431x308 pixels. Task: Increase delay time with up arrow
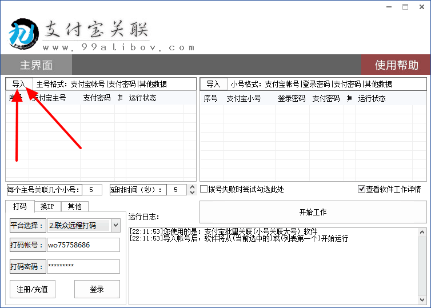click(x=193, y=187)
